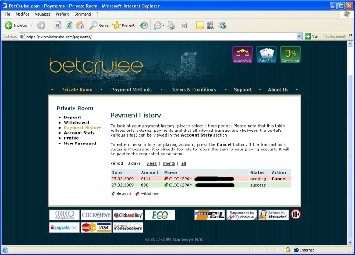Open the mail envelope toolbar icon
This screenshot has width=355, height=255.
157,25
